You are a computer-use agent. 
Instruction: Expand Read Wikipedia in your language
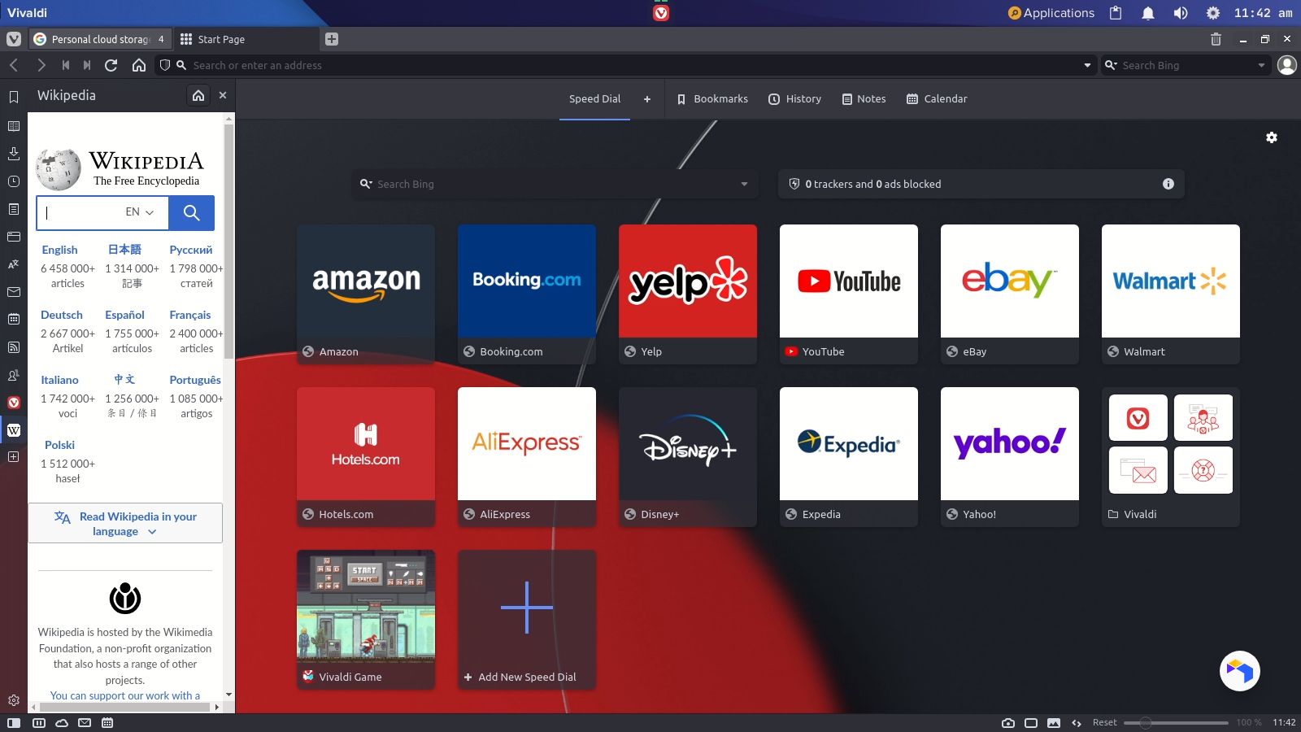(125, 524)
